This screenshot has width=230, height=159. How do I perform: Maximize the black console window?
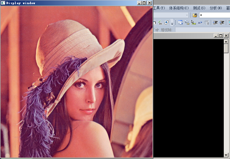221,36
